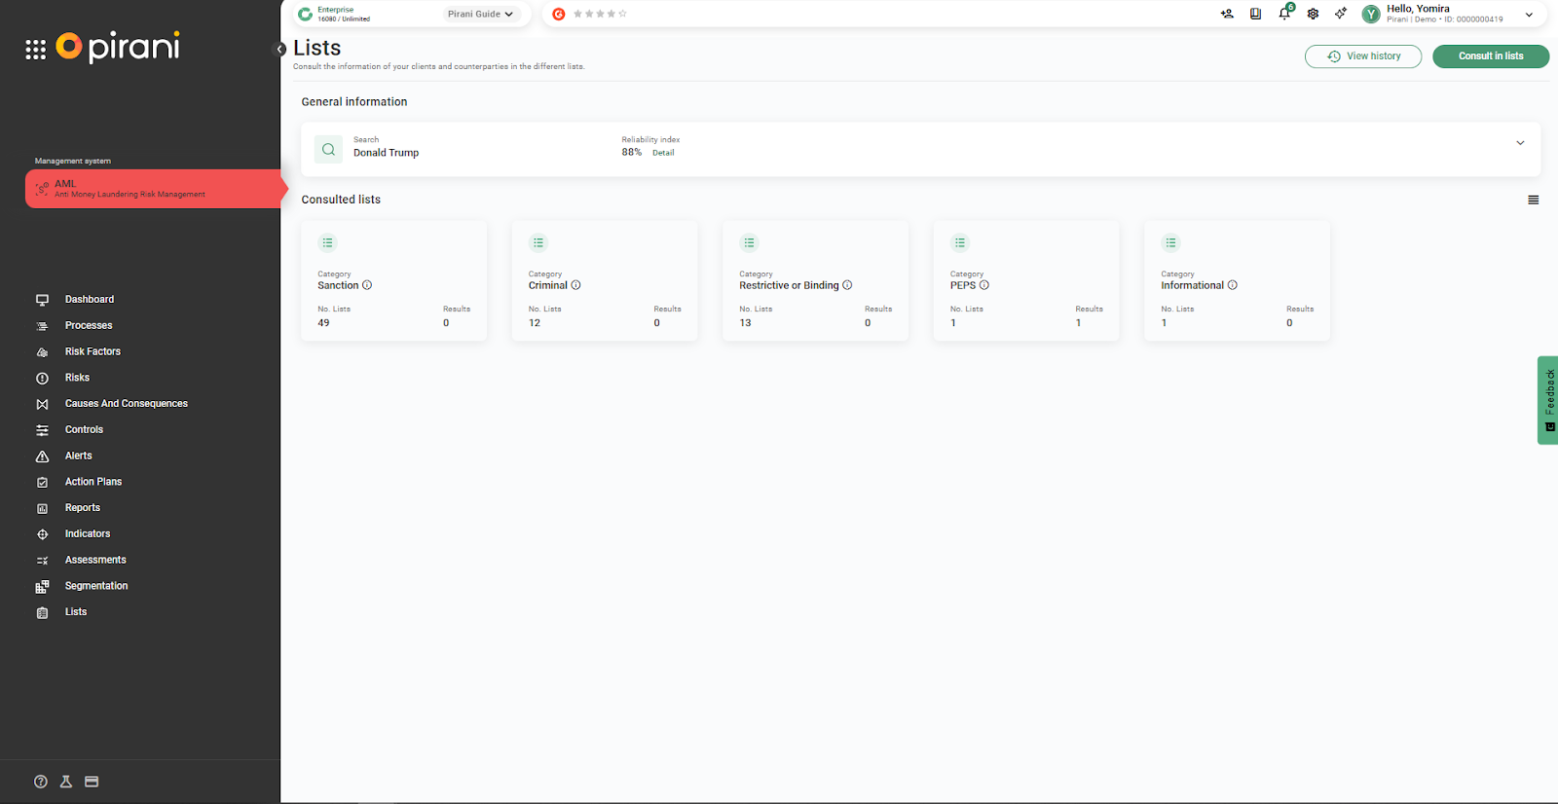
Task: Click the Consult in lists button
Action: pyautogui.click(x=1490, y=56)
